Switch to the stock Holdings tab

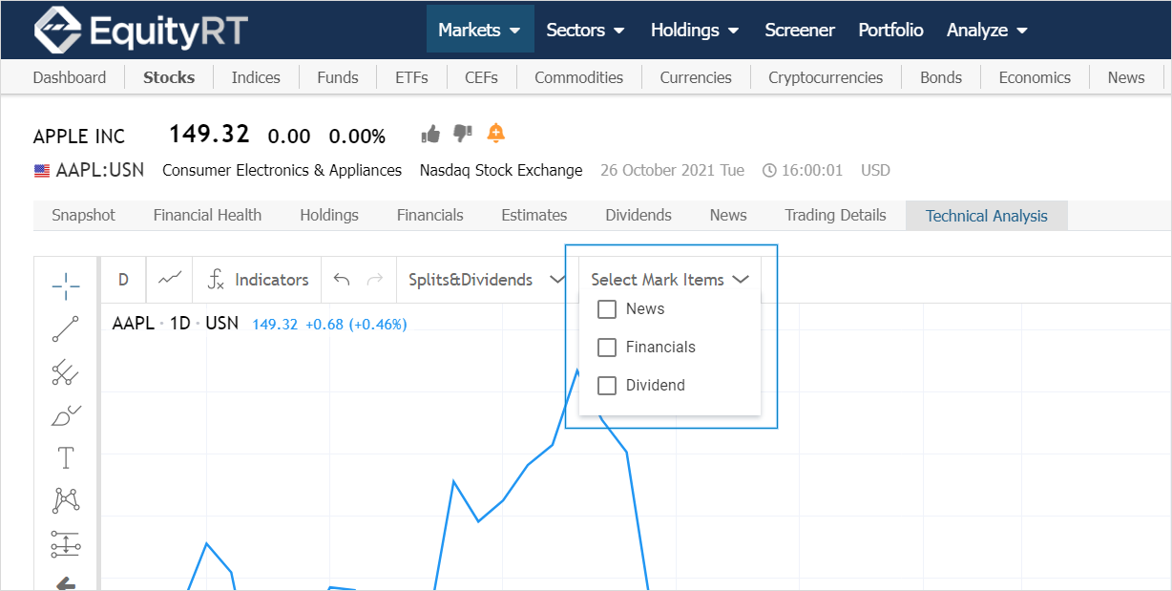[329, 215]
